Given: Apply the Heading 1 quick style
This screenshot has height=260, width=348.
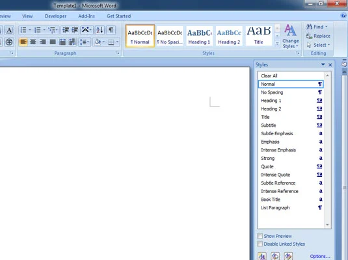Looking at the screenshot, I should [199, 36].
